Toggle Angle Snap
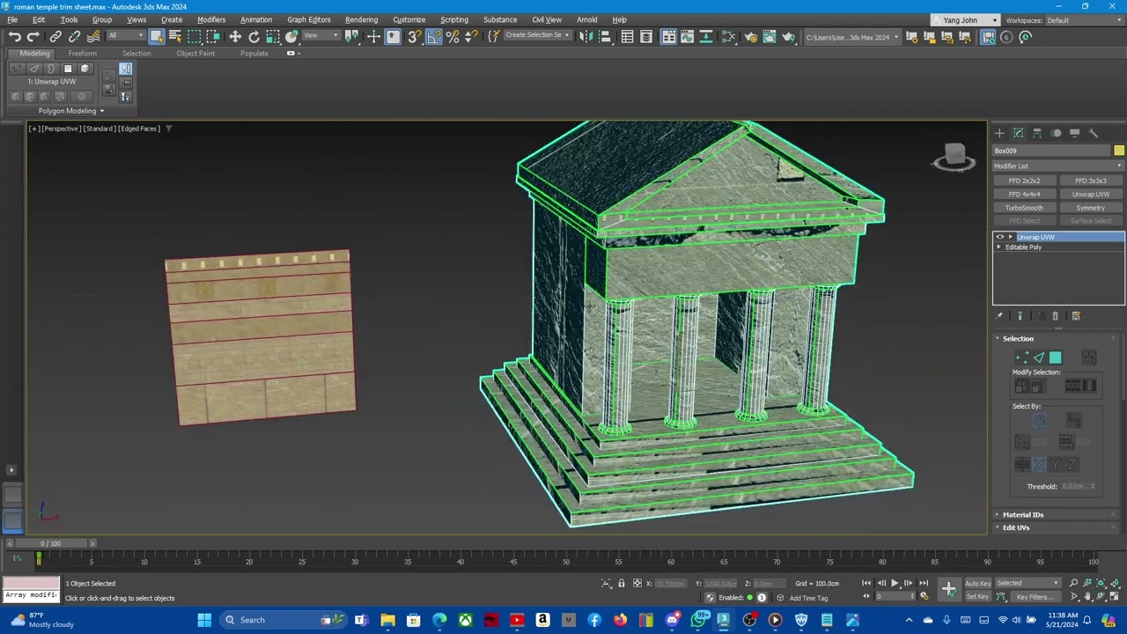The image size is (1127, 634). click(433, 36)
